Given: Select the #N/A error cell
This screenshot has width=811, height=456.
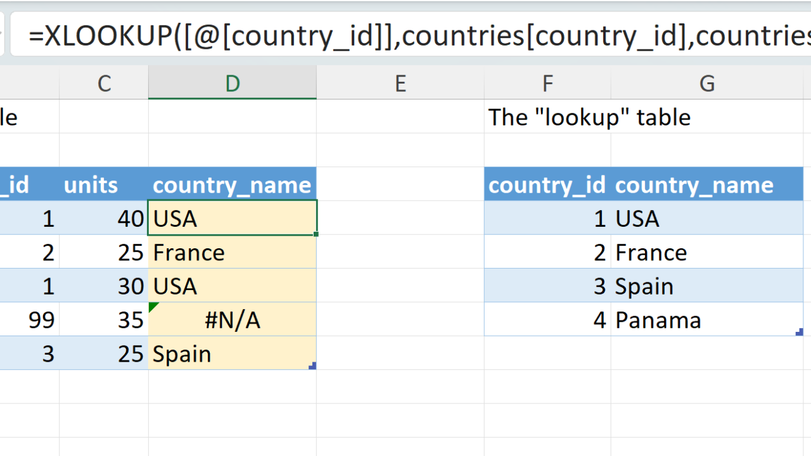Looking at the screenshot, I should click(233, 320).
